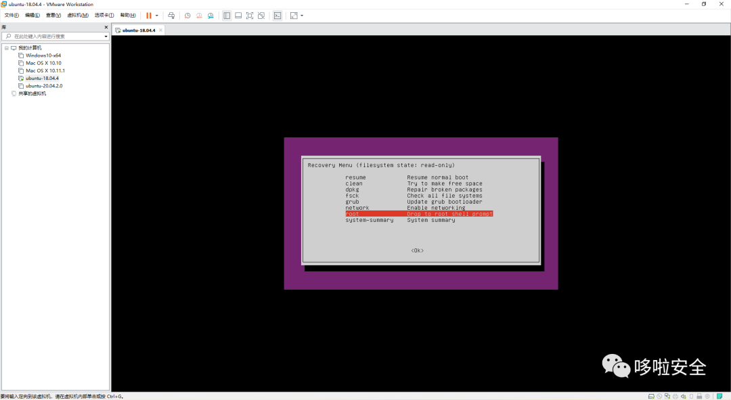Click the library search input field
The width and height of the screenshot is (731, 400).
tap(55, 36)
